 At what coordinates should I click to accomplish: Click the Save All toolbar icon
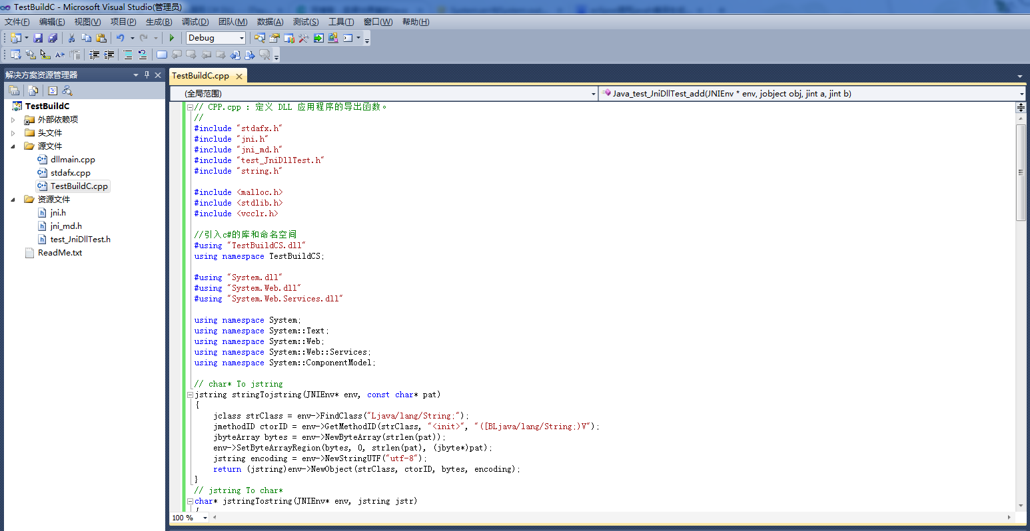(x=53, y=38)
